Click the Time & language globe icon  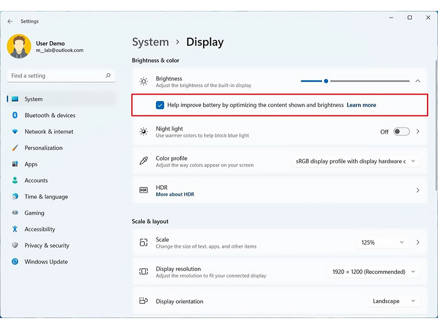click(15, 196)
